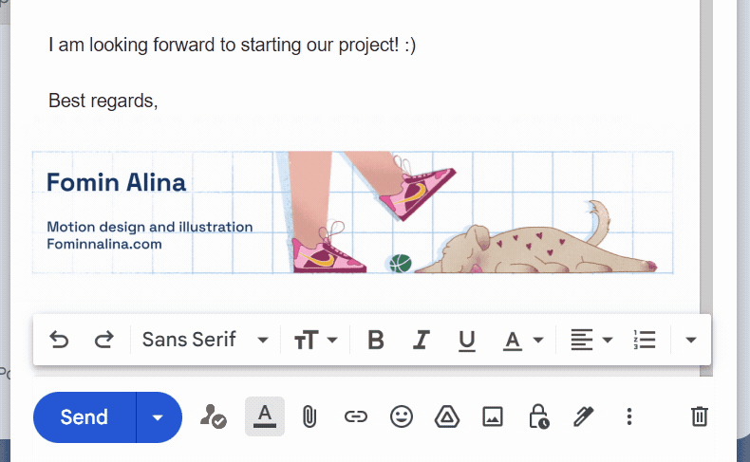Expand align options dropdown
The height and width of the screenshot is (462, 750).
591,340
